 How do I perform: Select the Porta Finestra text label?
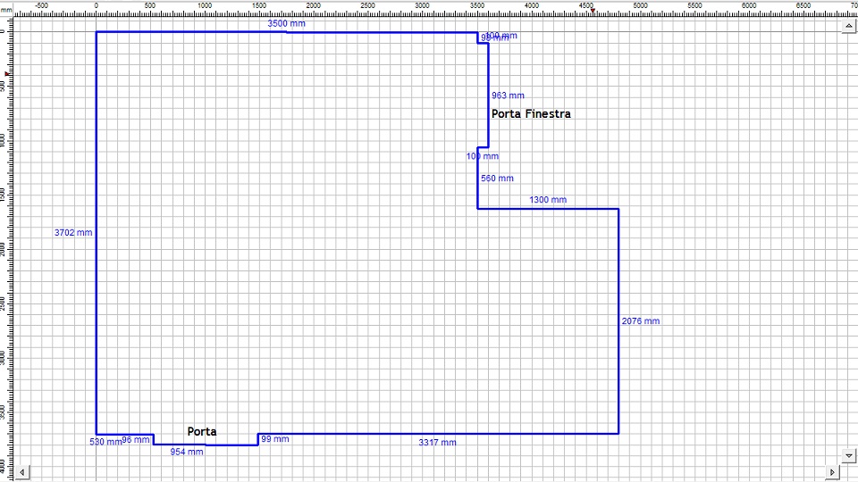(531, 114)
